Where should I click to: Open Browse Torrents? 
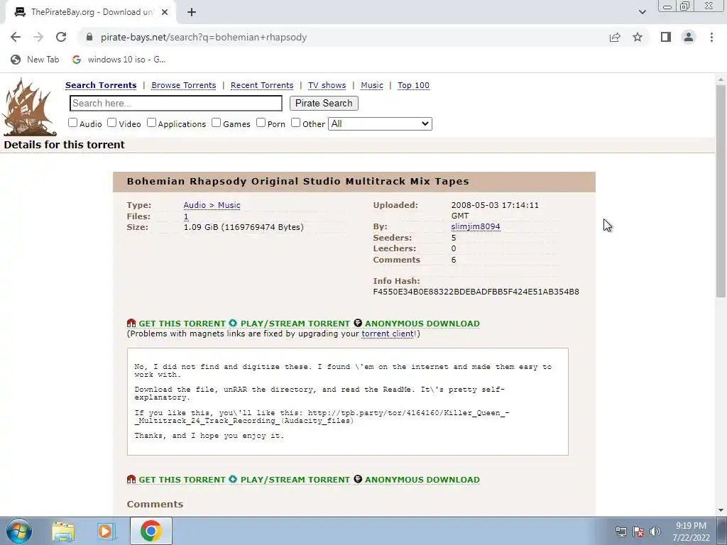(184, 85)
